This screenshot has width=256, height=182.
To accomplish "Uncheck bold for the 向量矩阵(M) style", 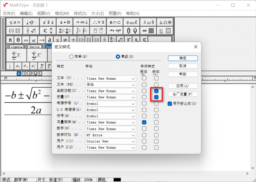I will pos(144,123).
